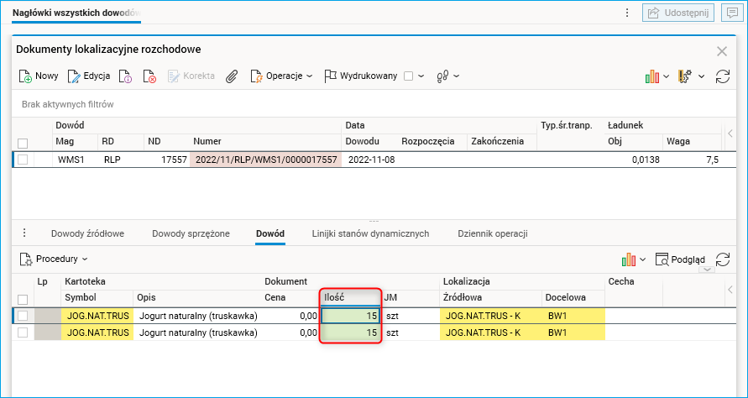Screen dimensions: 748x398
Task: Expand the settings gear dropdown arrow
Action: (701, 76)
